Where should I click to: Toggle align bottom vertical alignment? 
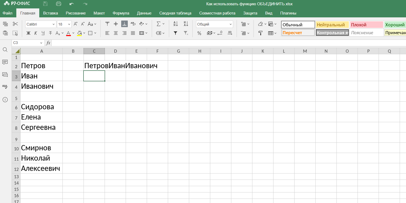click(124, 24)
